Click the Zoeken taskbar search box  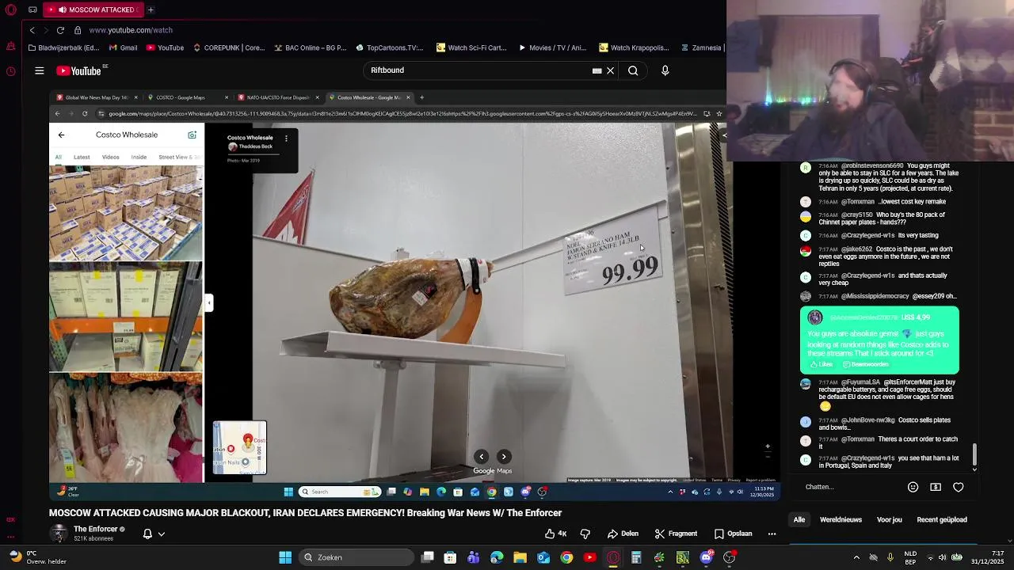[x=356, y=557]
